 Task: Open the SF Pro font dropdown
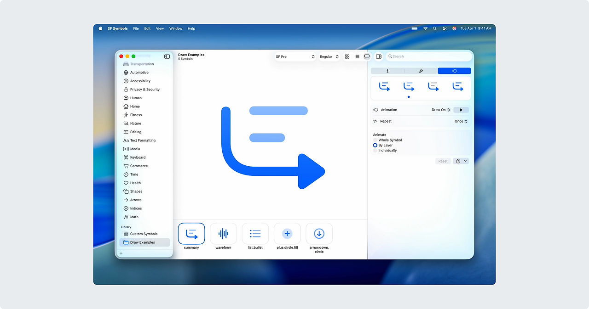click(x=295, y=56)
